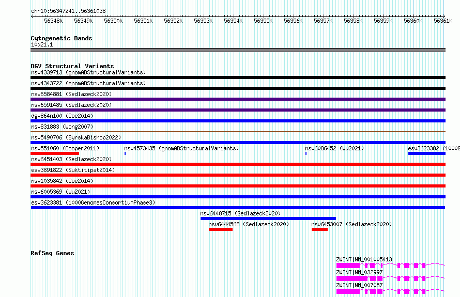Click the ZWINT NM_032997 gene model
The height and width of the screenshot is (297, 460).
[390, 278]
